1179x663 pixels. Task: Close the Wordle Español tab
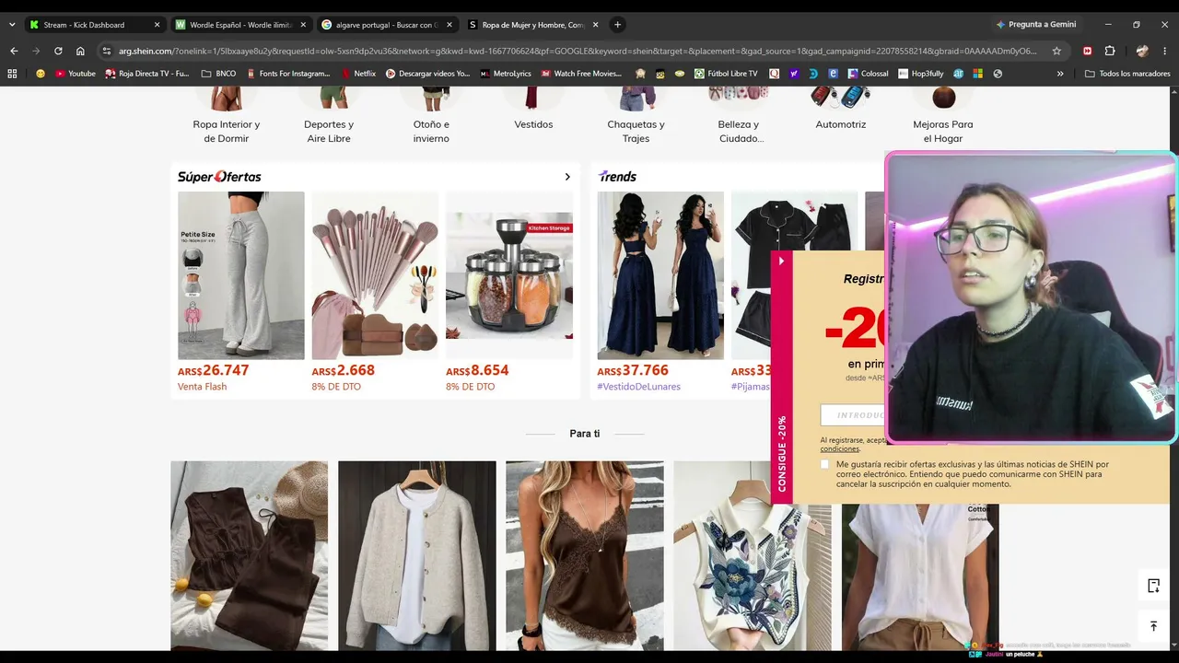(303, 25)
